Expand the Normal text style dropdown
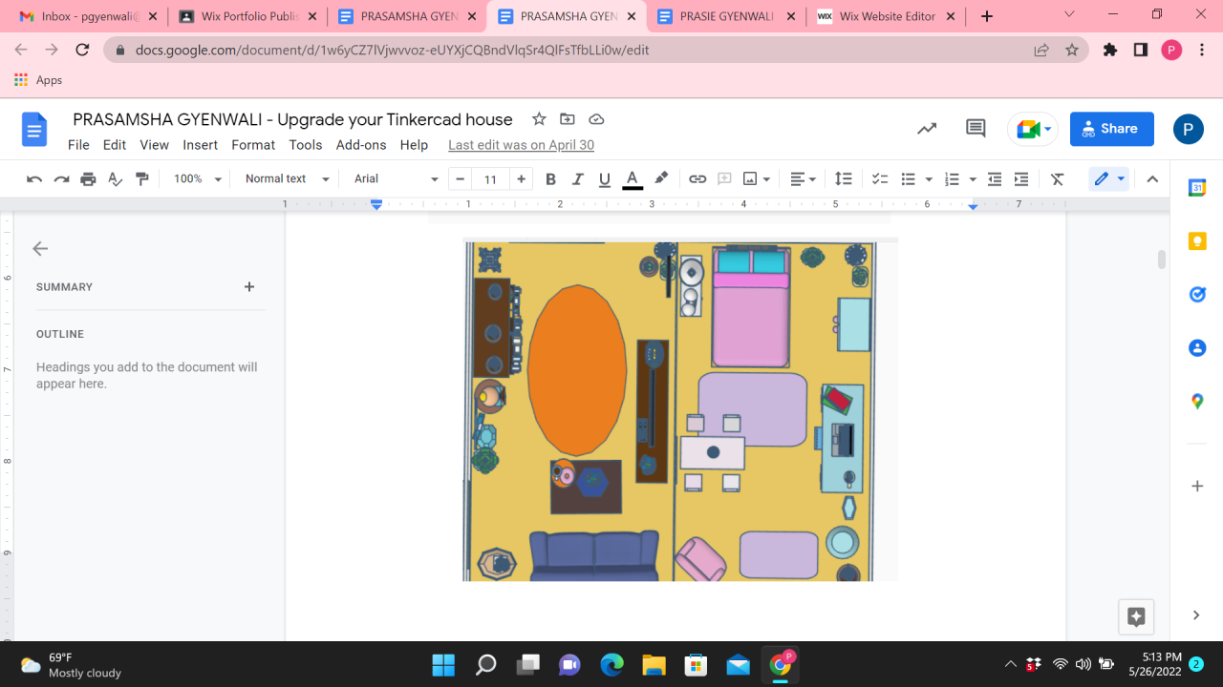1223x687 pixels. click(x=287, y=179)
